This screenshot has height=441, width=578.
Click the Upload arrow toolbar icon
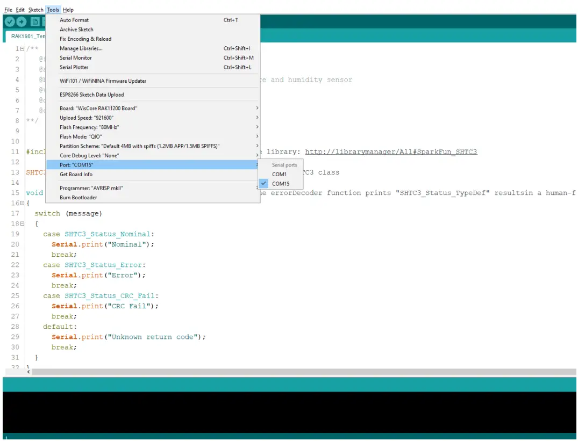click(x=22, y=21)
